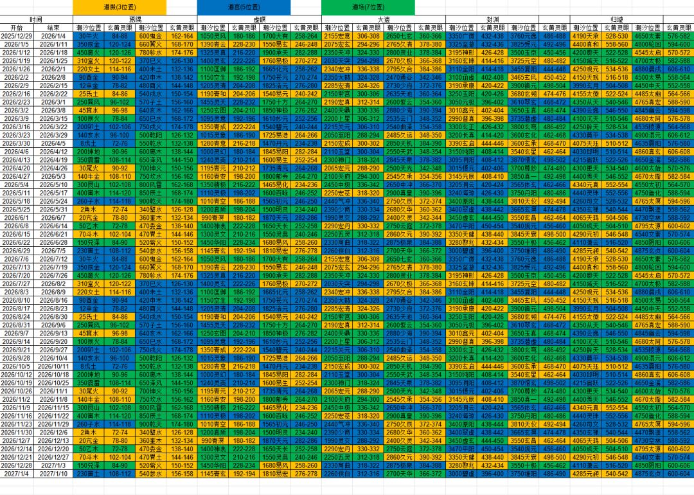
Task: Select 576-582 in the 2025/12/29 row
Action: (679, 36)
